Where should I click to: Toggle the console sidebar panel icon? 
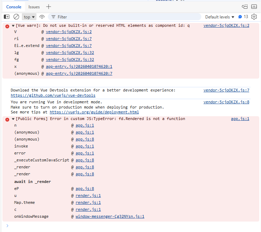coord(7,17)
